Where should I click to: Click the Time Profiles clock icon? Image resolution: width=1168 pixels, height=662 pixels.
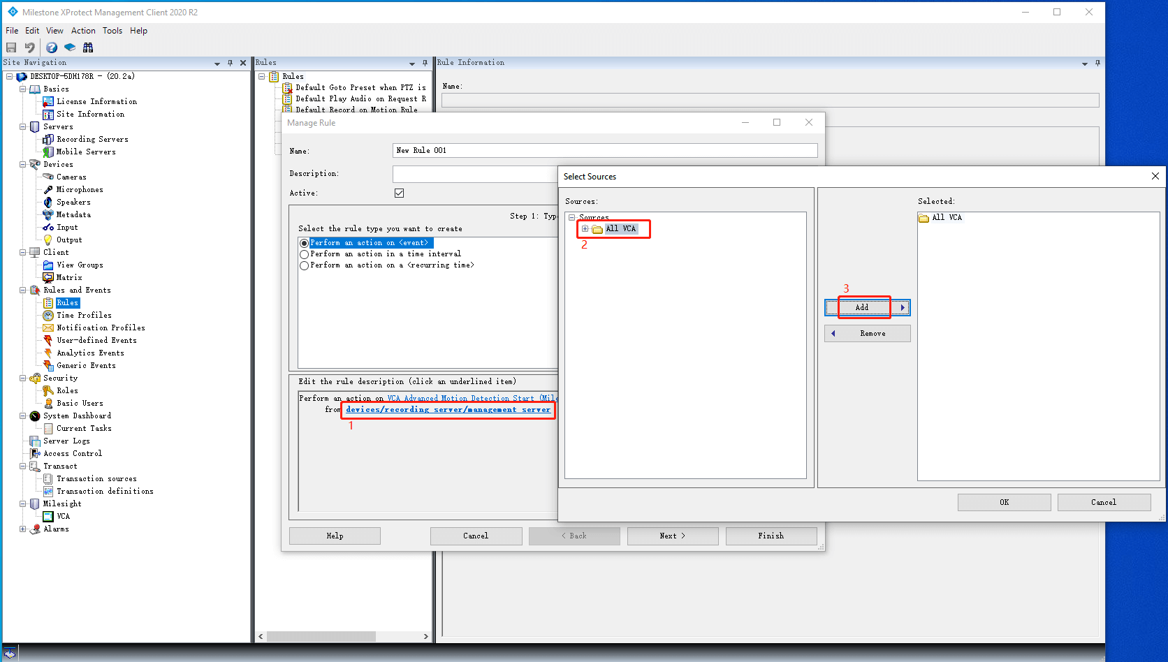tap(48, 315)
